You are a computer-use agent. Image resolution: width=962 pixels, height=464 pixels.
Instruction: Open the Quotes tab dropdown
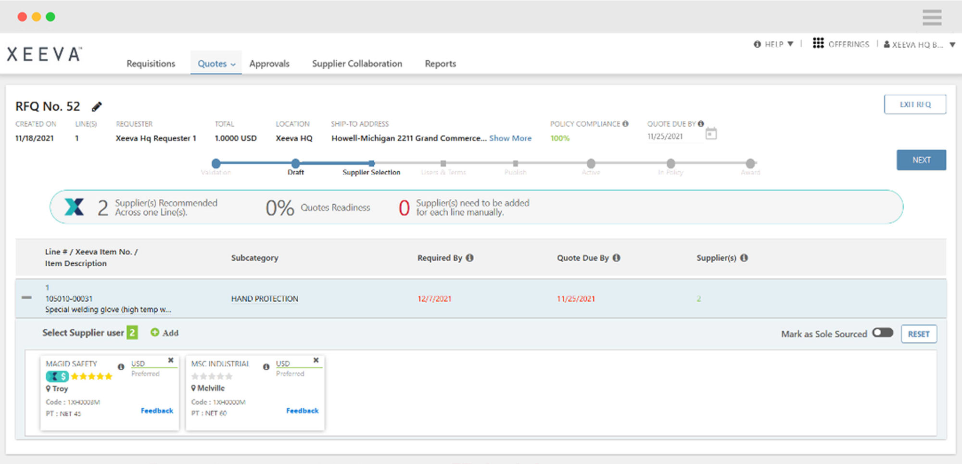point(216,64)
